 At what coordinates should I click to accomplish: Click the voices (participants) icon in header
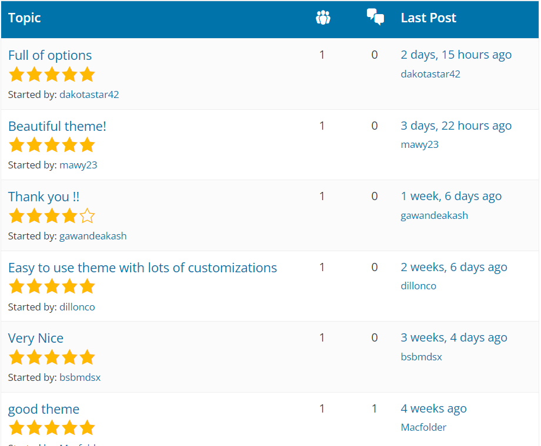pyautogui.click(x=323, y=18)
